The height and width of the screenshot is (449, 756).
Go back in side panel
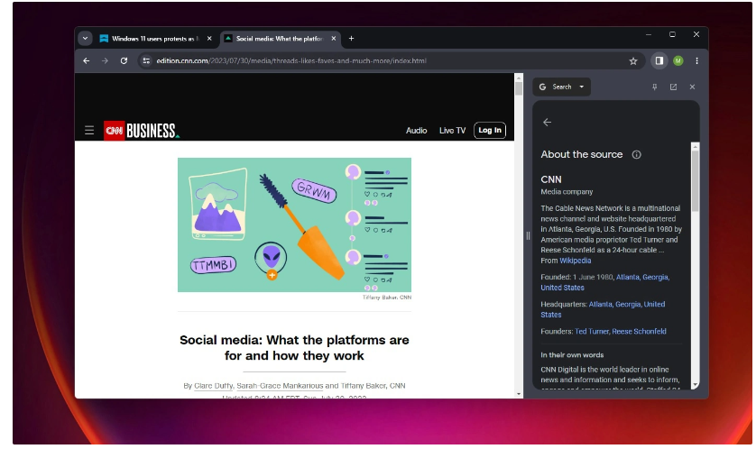point(548,123)
